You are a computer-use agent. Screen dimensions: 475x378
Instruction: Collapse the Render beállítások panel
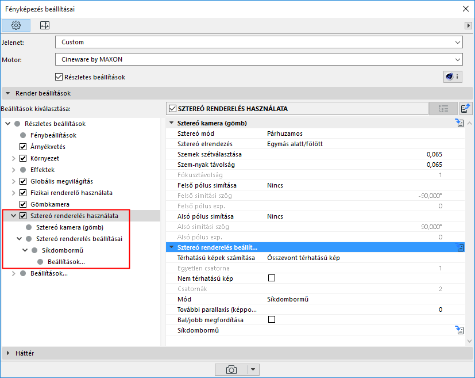8,93
